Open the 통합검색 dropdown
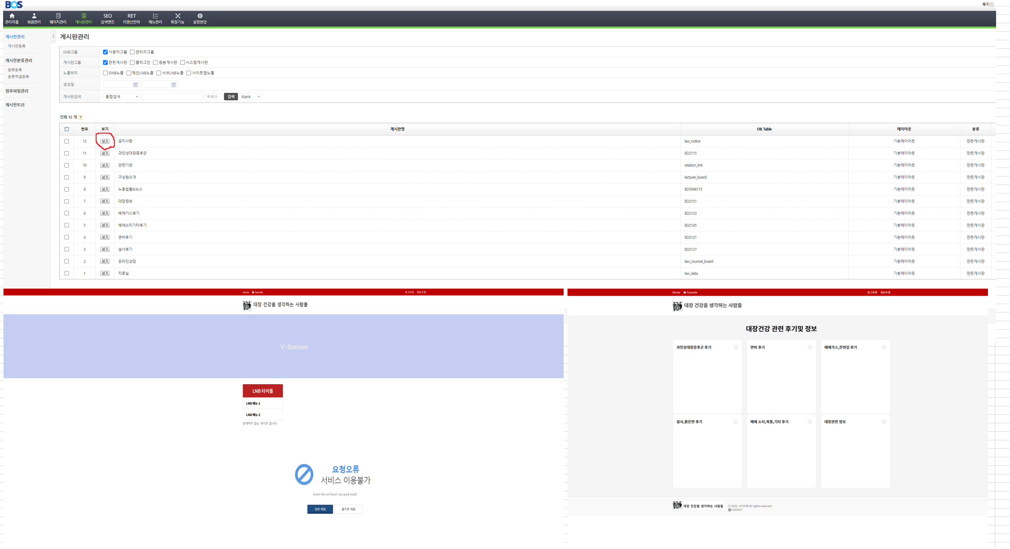The width and height of the screenshot is (1010, 549). [122, 97]
